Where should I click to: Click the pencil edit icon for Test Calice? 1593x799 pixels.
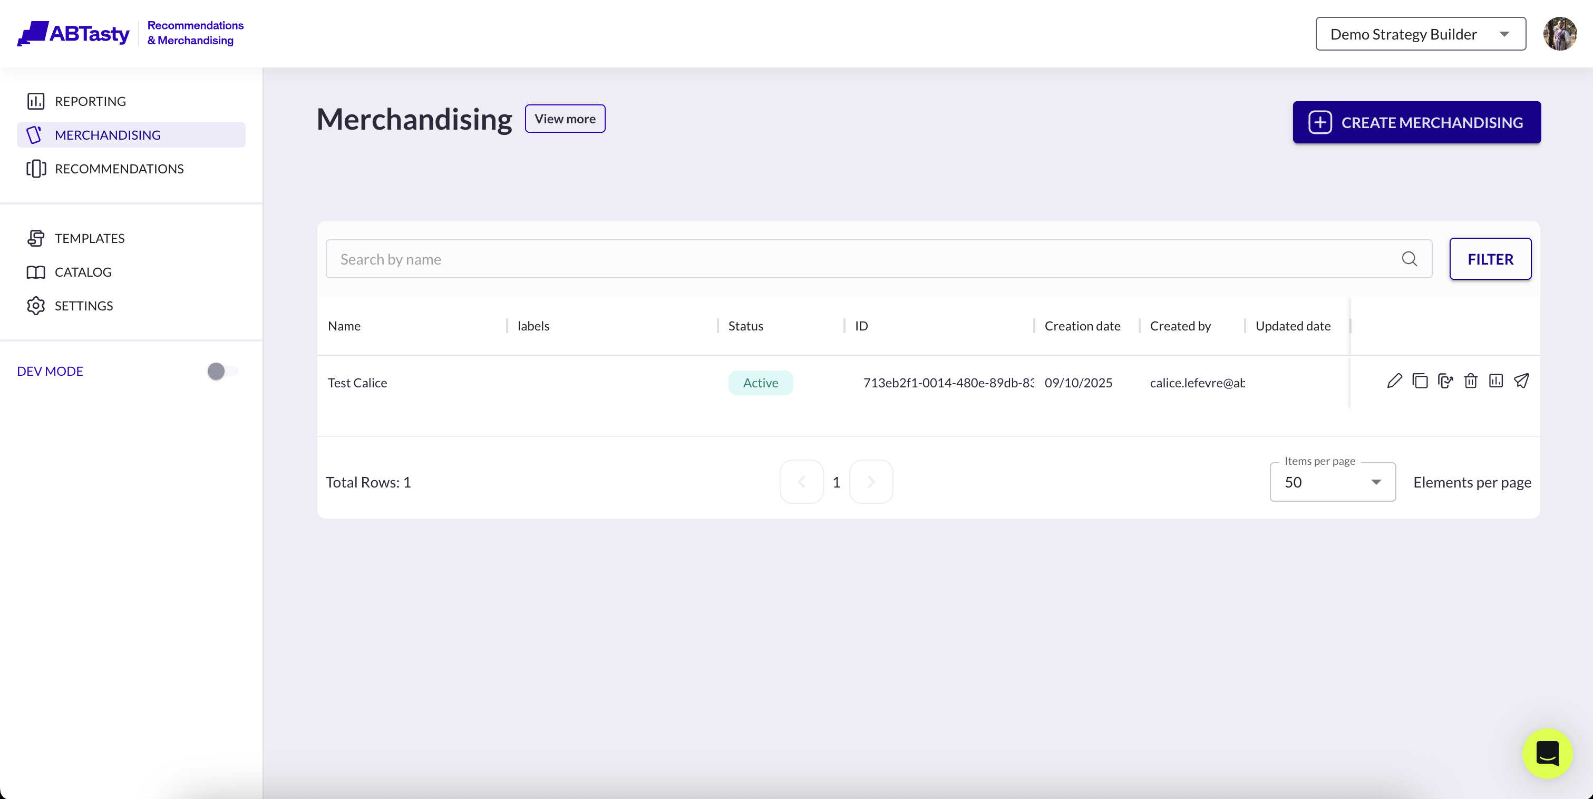pyautogui.click(x=1394, y=381)
